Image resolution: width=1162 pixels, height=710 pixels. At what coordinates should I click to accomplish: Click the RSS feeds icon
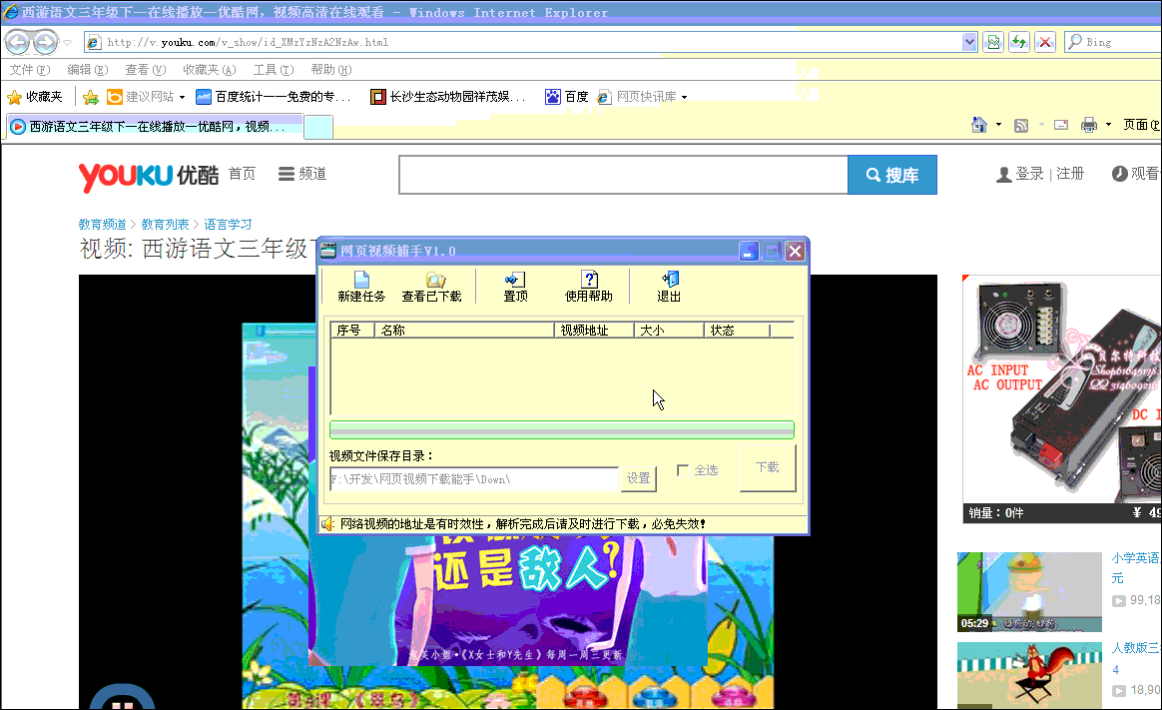point(1021,125)
